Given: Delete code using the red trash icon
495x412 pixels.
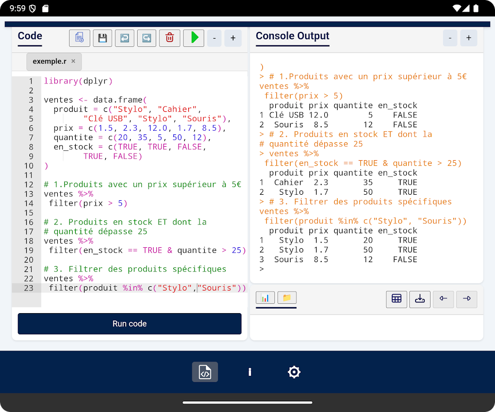Looking at the screenshot, I should tap(170, 38).
